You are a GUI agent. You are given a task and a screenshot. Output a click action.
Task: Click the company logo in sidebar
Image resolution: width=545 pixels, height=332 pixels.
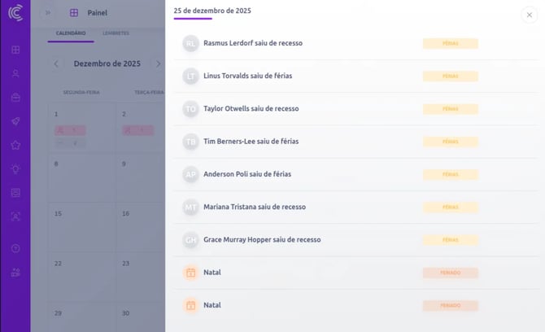15,14
